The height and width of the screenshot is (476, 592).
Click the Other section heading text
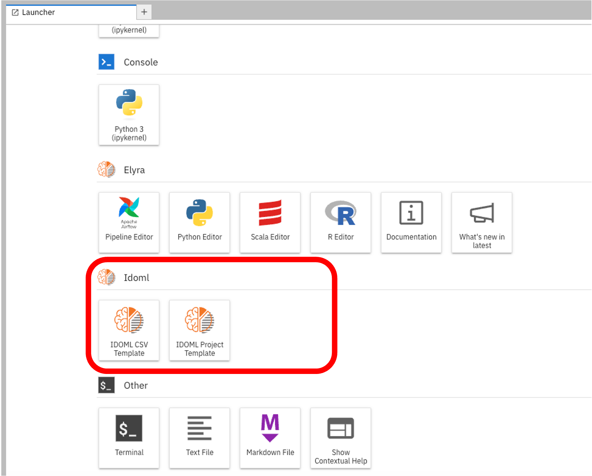coord(136,385)
